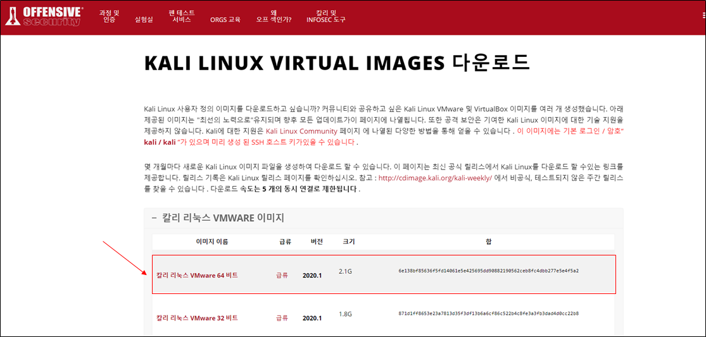Open the 칼리 및 INFOSEC 도구 menu

(326, 16)
